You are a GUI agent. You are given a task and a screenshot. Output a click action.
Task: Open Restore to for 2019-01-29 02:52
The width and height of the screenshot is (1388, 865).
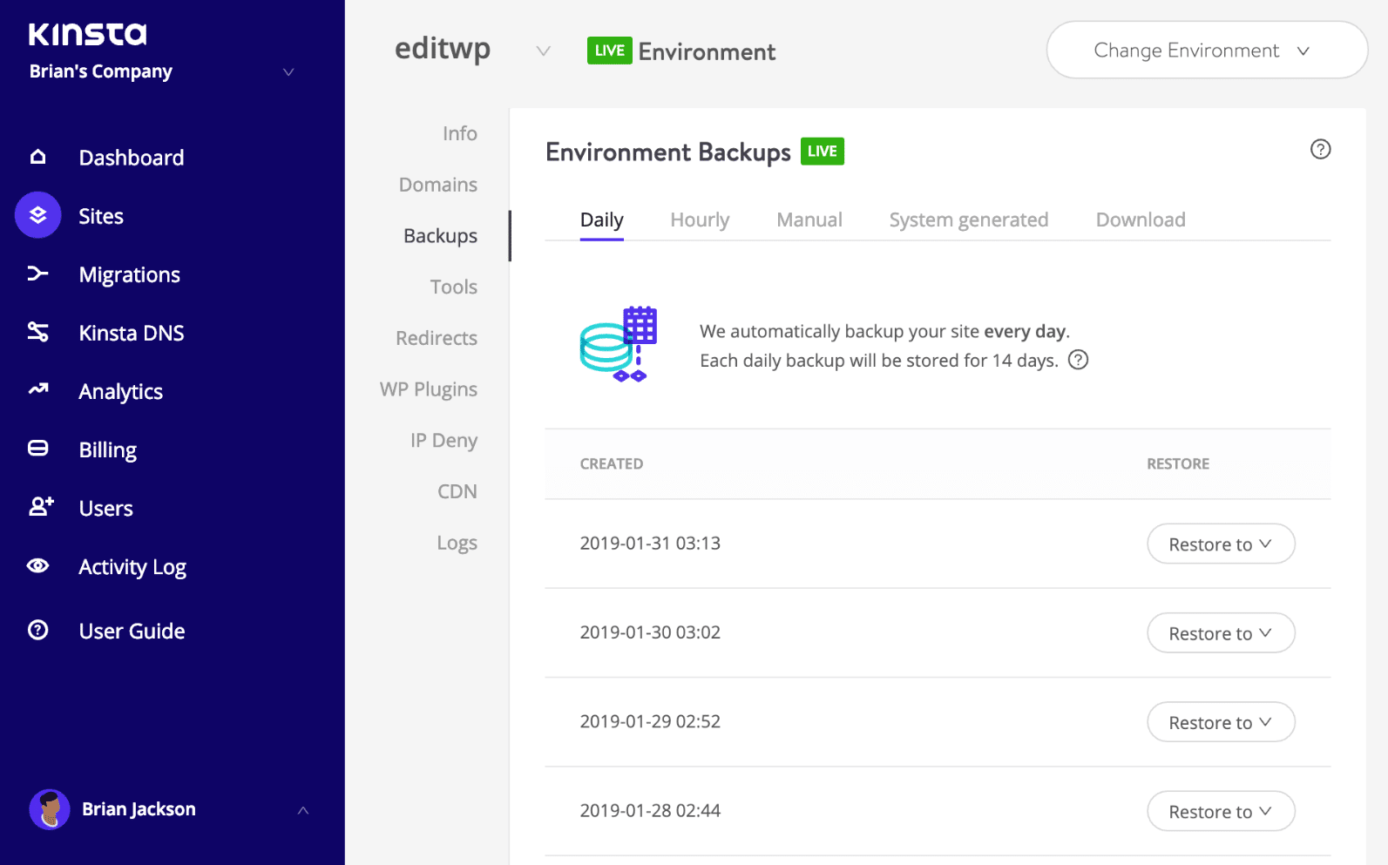pos(1221,722)
